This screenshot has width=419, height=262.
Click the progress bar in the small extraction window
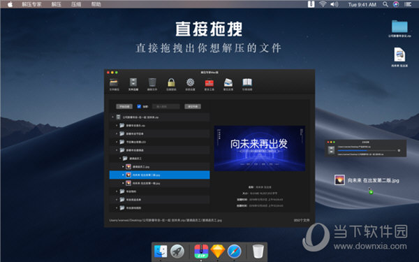click(x=367, y=150)
